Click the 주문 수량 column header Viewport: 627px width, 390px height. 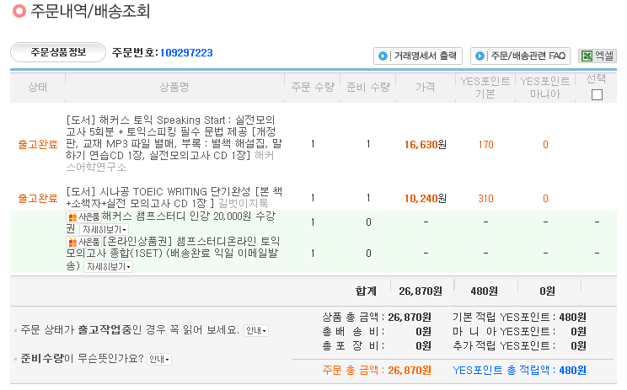point(313,87)
